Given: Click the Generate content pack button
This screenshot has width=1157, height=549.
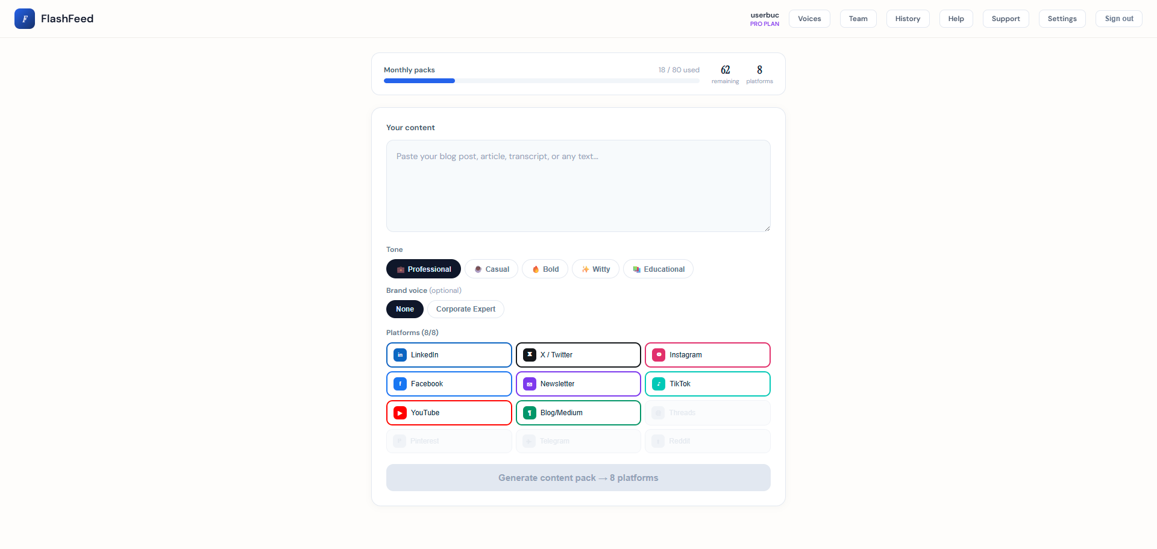Looking at the screenshot, I should tap(578, 477).
